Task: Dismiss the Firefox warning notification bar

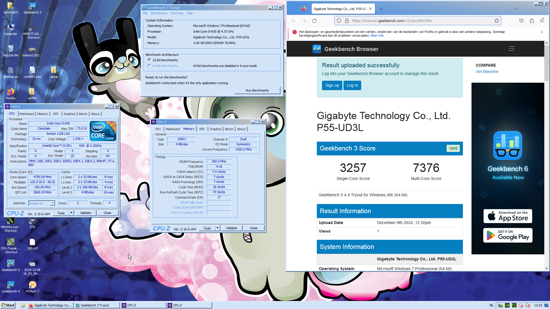Action: [542, 32]
